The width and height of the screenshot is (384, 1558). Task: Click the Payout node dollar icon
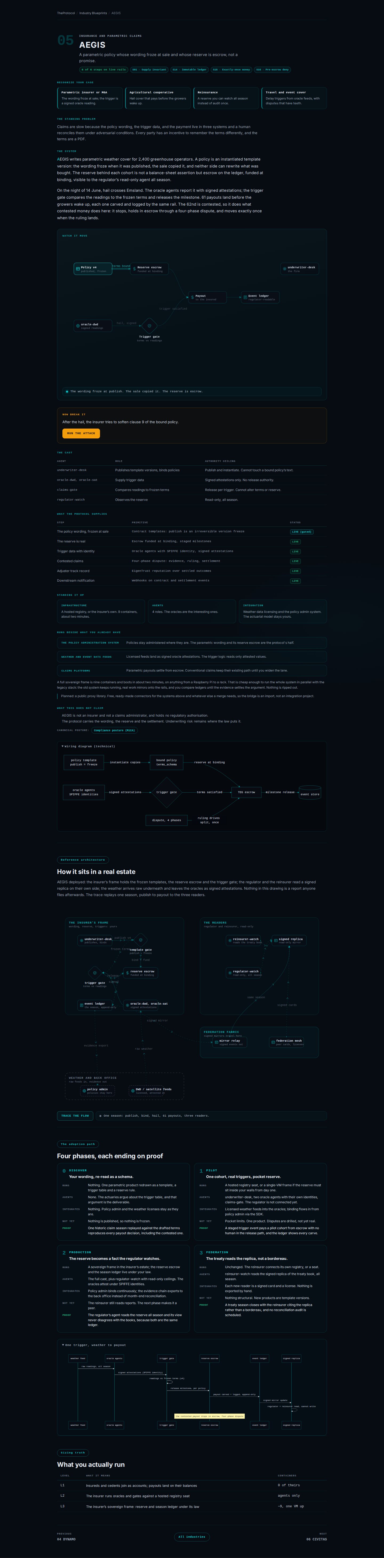pyautogui.click(x=192, y=297)
